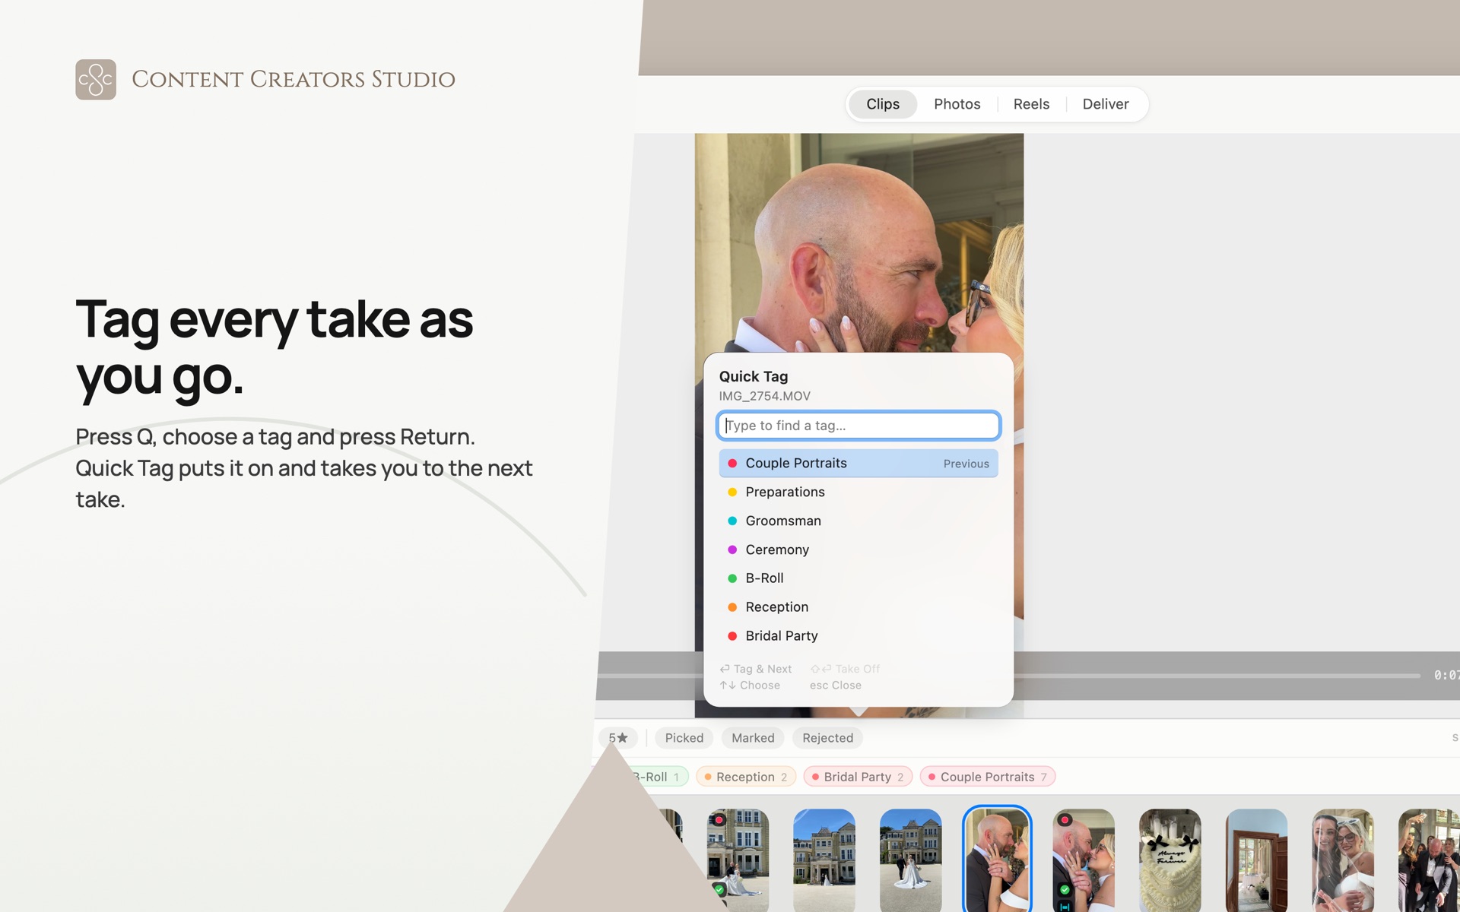Click the green check badge on the kissing couple thumbnail
This screenshot has width=1460, height=912.
[x=1065, y=889]
